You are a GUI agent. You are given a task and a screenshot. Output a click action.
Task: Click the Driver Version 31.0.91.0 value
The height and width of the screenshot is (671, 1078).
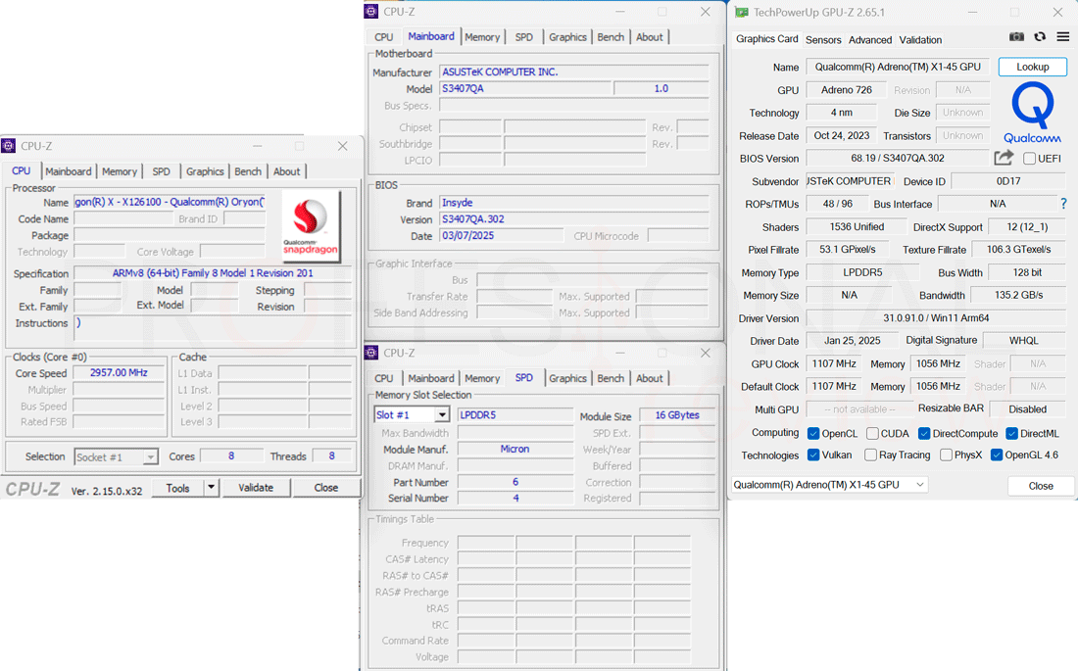click(x=936, y=318)
